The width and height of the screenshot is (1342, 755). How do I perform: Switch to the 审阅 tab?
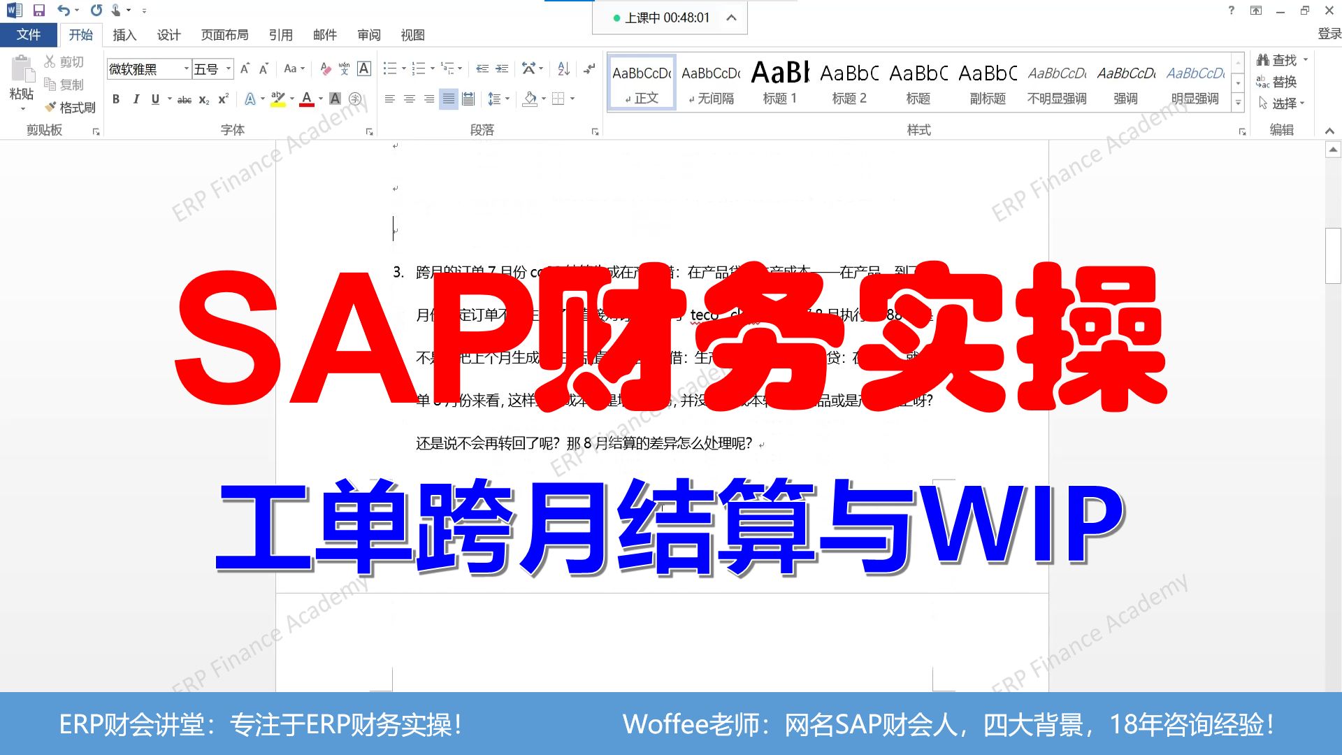click(x=368, y=35)
